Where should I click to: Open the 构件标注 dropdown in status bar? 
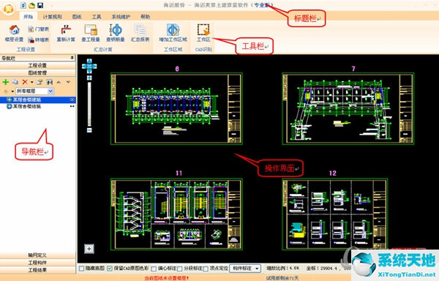click(245, 269)
